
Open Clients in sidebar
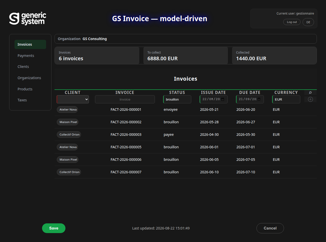coord(30,67)
